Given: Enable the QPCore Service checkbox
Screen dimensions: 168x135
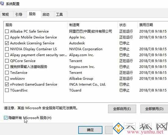Looking at the screenshot, I should tap(7, 61).
